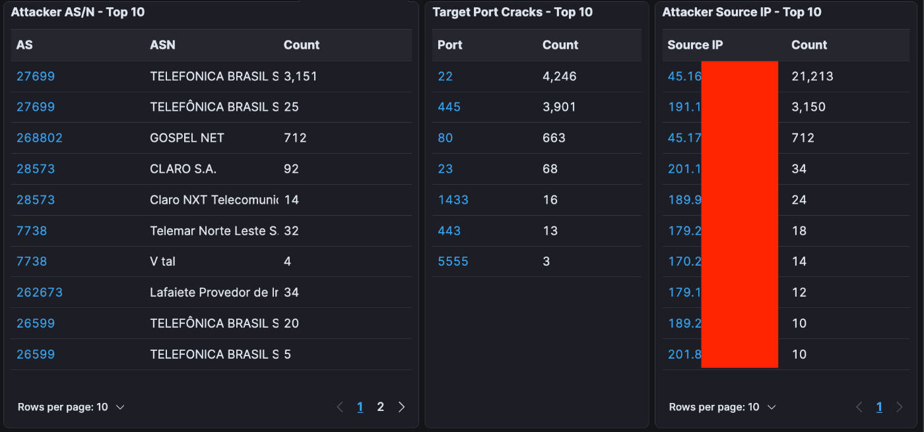This screenshot has width=924, height=432.
Task: Click the Source IP column header
Action: point(695,45)
